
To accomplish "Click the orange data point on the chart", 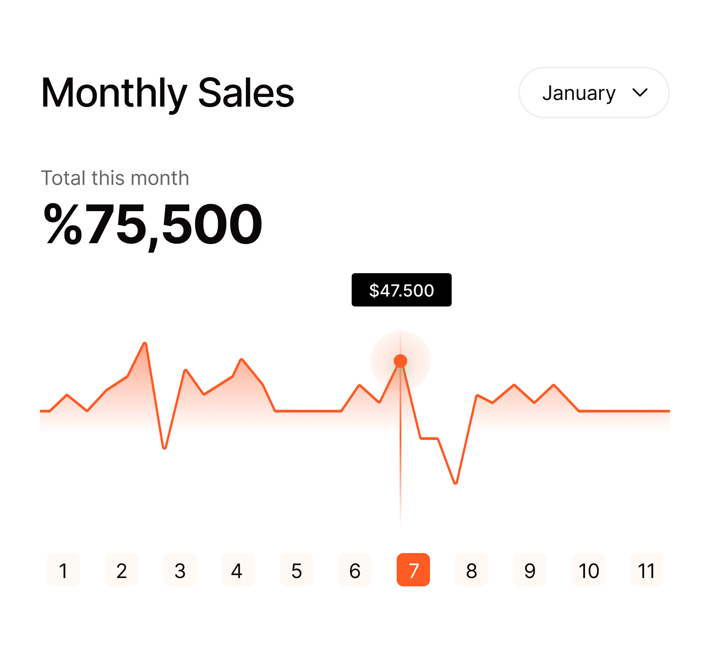I will click(400, 361).
